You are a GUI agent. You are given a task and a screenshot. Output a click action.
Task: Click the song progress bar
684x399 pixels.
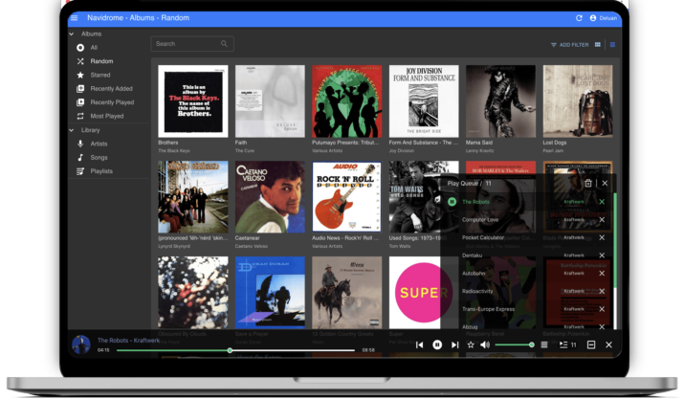click(x=235, y=350)
